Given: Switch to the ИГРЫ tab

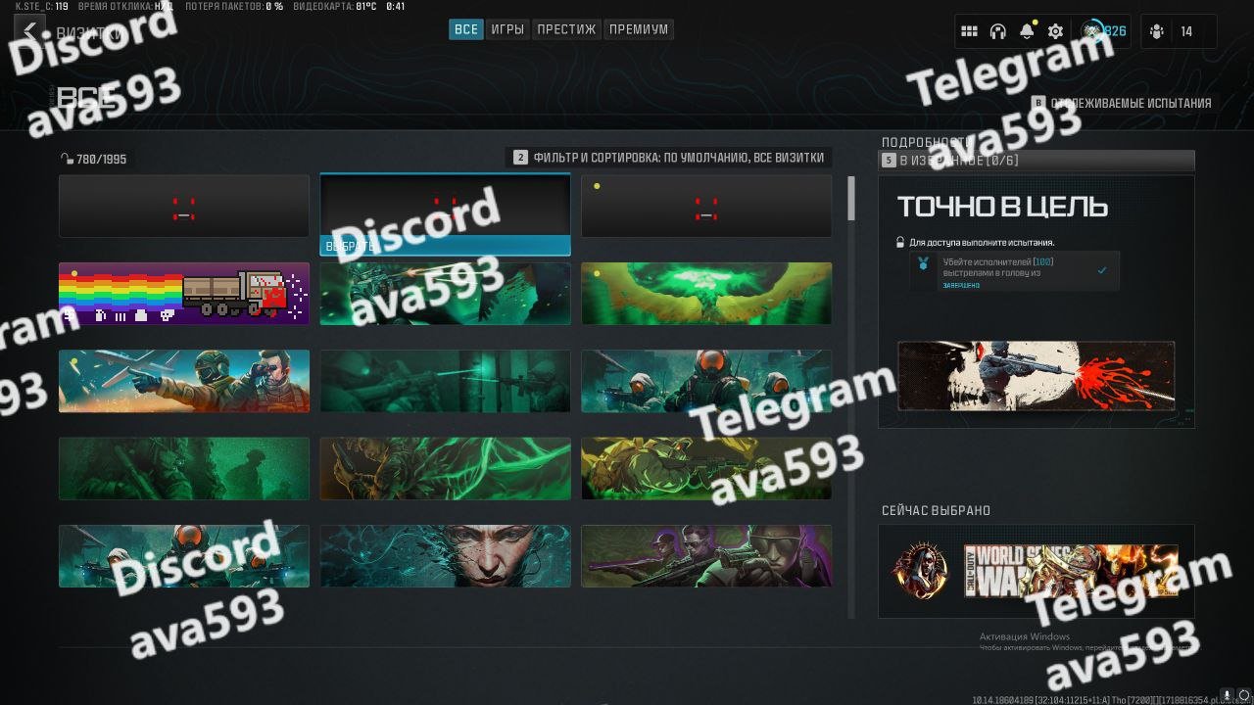Looking at the screenshot, I should [x=507, y=29].
